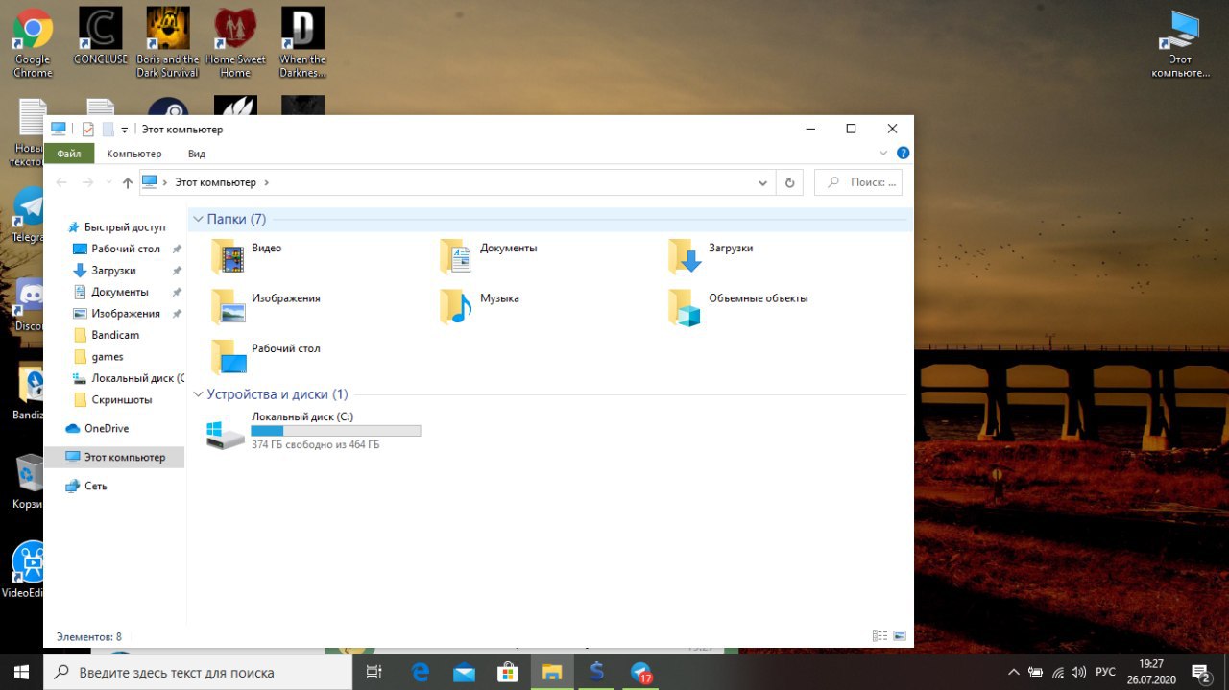The width and height of the screenshot is (1229, 690).
Task: Open the Windows Start menu
Action: (x=21, y=672)
